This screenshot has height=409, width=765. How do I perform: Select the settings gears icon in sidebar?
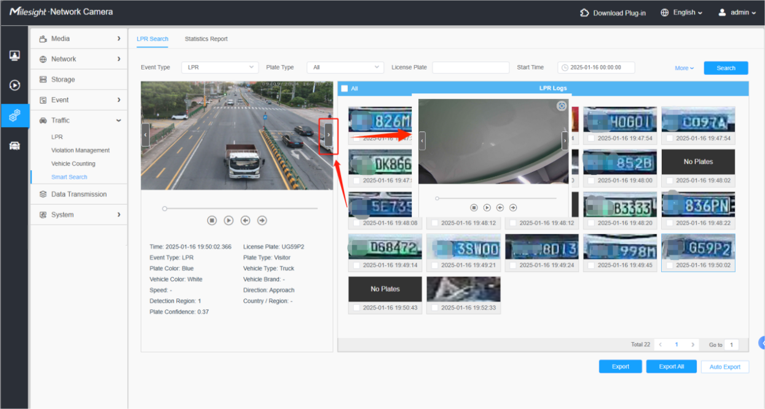coord(15,115)
